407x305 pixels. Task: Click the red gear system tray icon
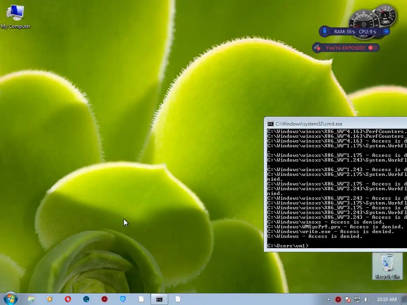338,299
